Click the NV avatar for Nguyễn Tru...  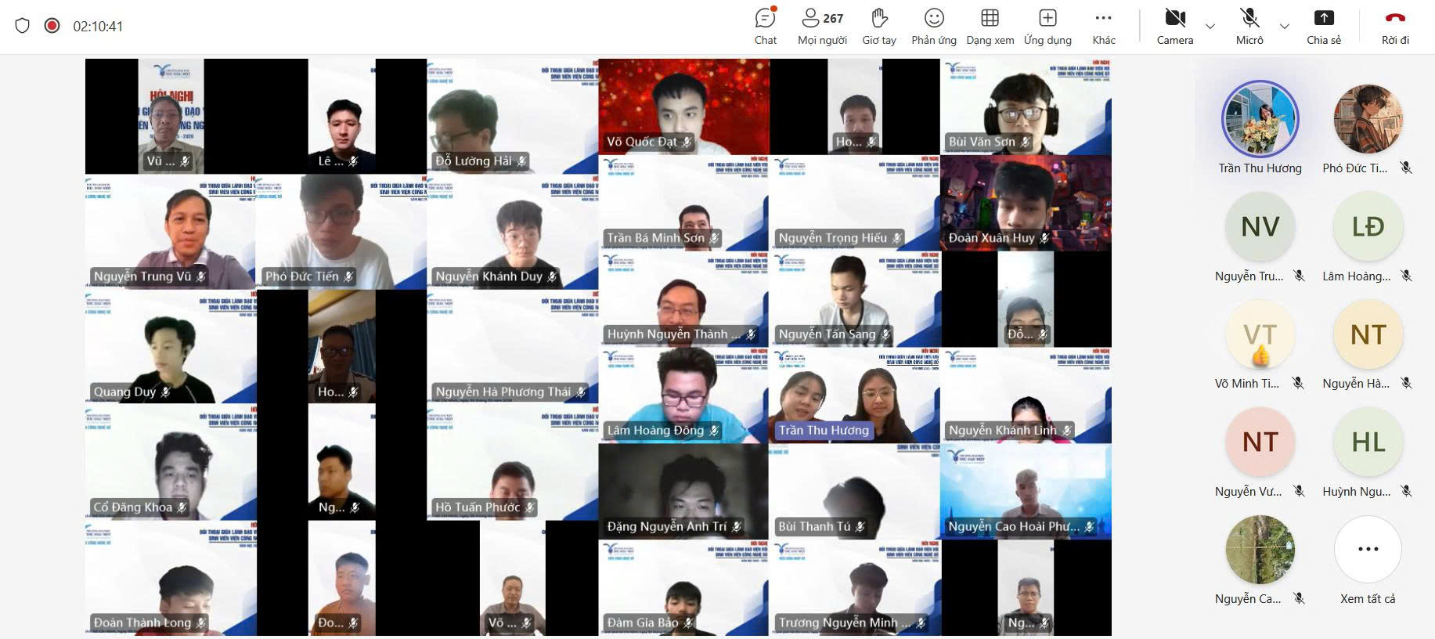pyautogui.click(x=1260, y=227)
